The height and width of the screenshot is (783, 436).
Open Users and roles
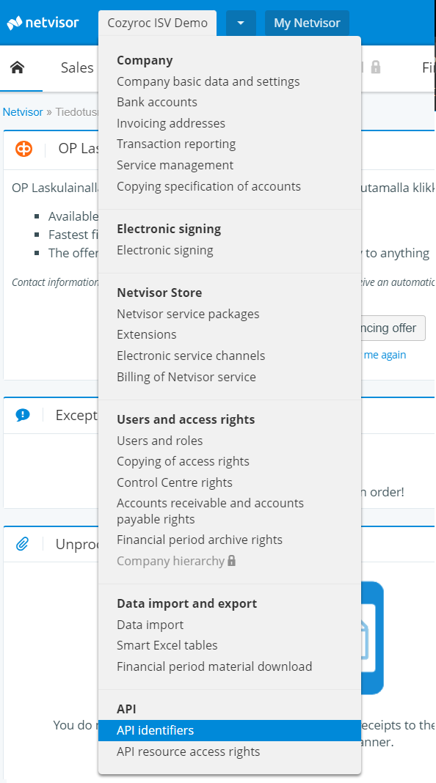[159, 441]
